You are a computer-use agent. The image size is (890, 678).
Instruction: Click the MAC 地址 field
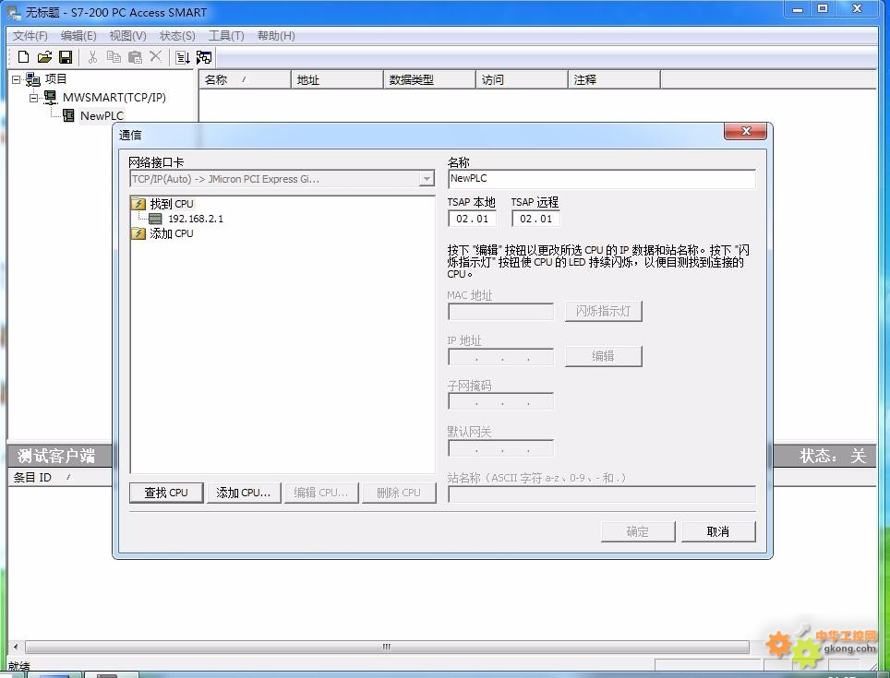coord(500,312)
